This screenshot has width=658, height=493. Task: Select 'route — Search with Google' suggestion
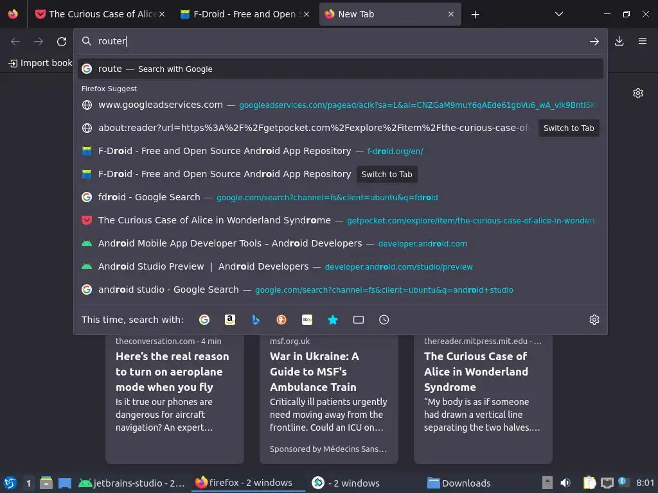point(341,69)
